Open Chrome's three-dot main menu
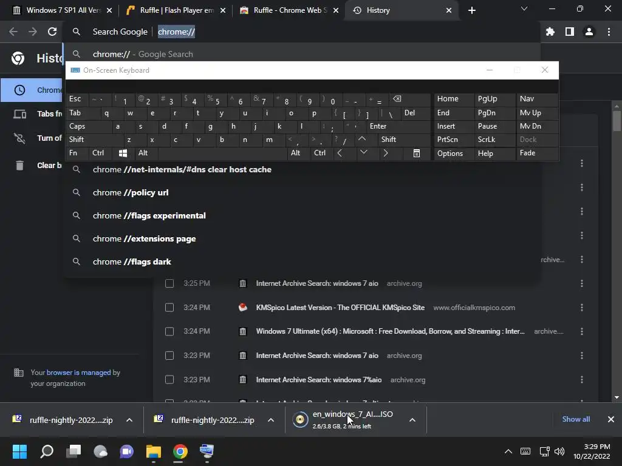622x466 pixels. pyautogui.click(x=609, y=32)
